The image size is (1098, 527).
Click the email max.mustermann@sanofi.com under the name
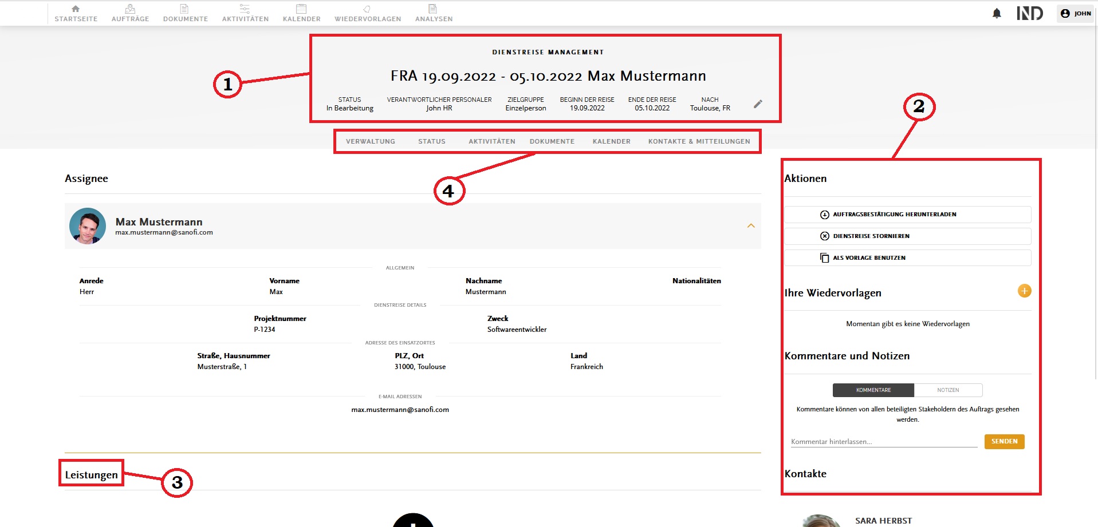pos(164,232)
